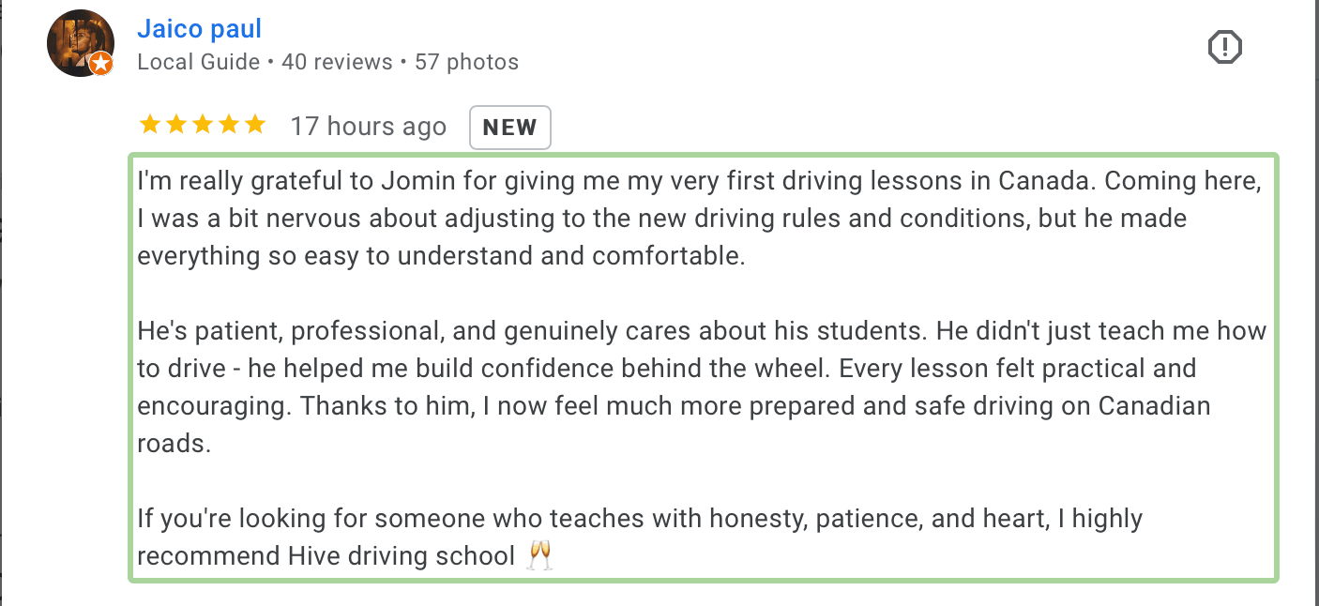Image resolution: width=1319 pixels, height=606 pixels.
Task: Open the Jaico paul reviewer name link
Action: click(x=199, y=28)
